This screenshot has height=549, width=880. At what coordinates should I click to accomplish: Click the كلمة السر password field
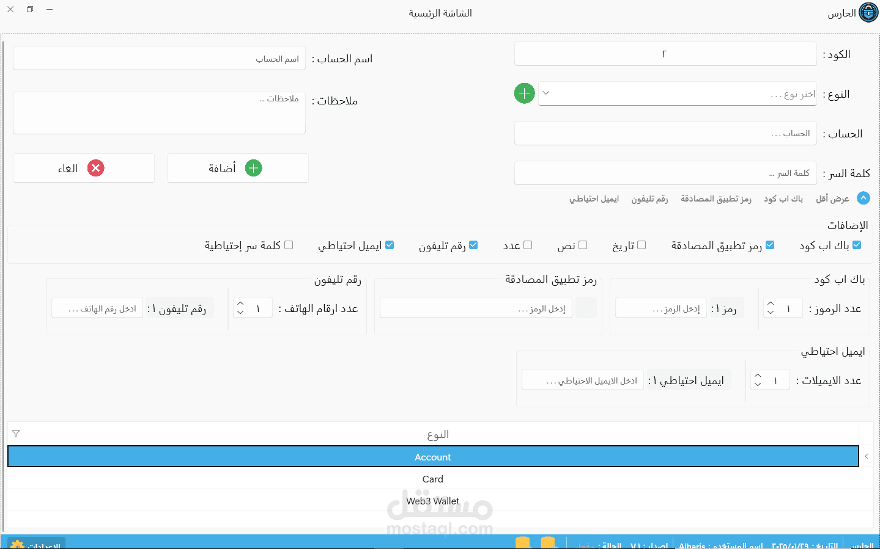coord(665,173)
